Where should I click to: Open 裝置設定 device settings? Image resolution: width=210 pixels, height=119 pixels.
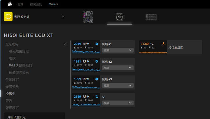pyautogui.click(x=12, y=108)
